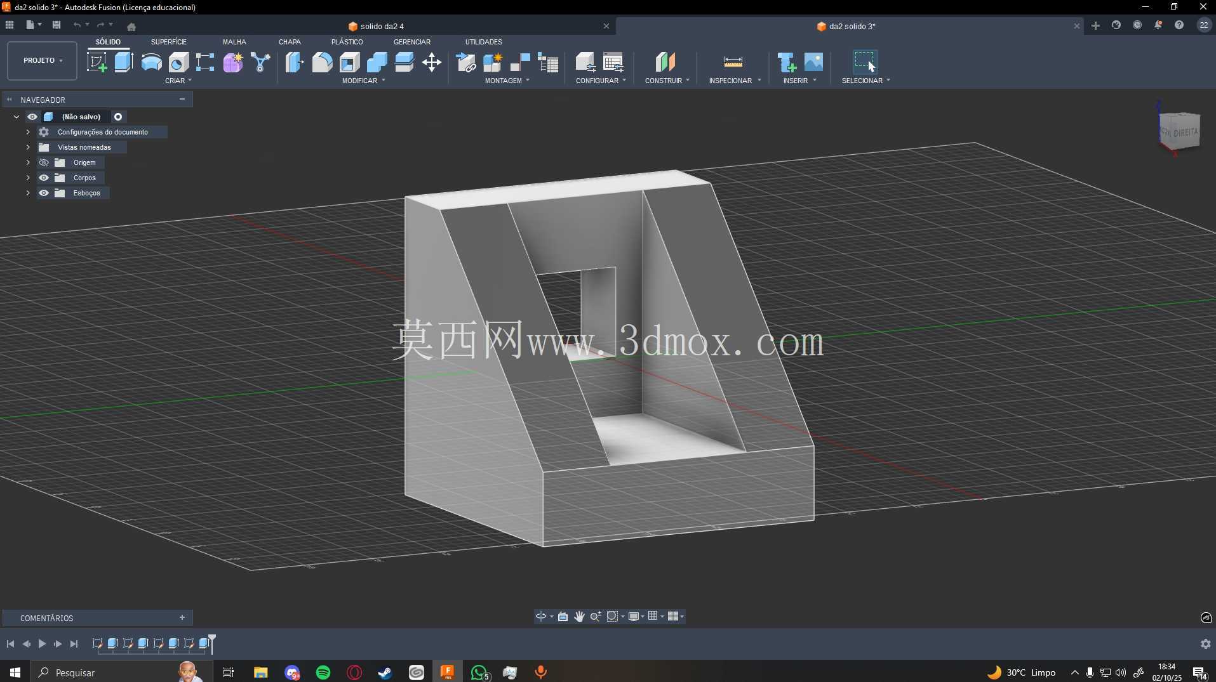Click the Joint icon in Montagem
The width and height of the screenshot is (1216, 682).
[x=520, y=62]
